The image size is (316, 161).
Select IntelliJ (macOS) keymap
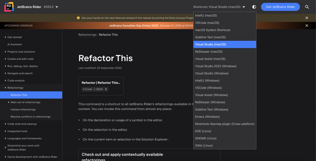[225, 15]
